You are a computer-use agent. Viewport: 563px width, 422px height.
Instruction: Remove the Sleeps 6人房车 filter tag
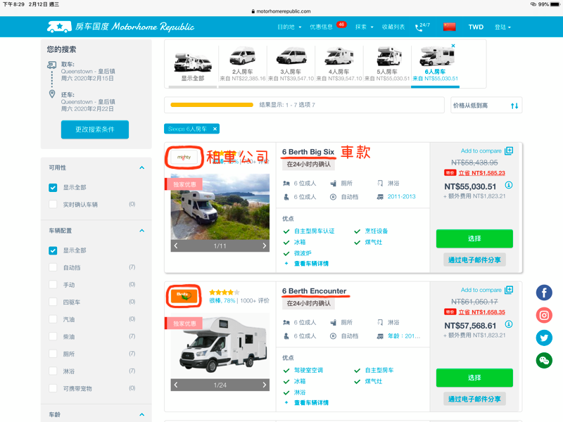[215, 129]
